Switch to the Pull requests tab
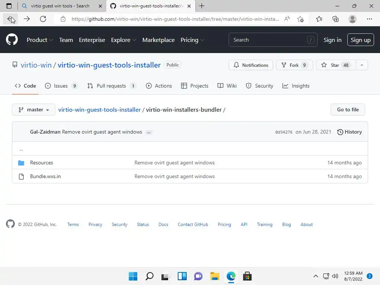This screenshot has width=380, height=285. tap(112, 86)
